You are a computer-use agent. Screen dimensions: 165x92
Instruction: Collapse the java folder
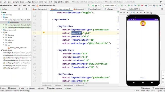pyautogui.click(x=1, y=17)
